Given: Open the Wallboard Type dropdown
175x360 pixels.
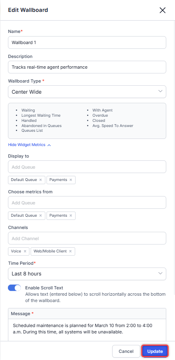Looking at the screenshot, I should point(87,92).
